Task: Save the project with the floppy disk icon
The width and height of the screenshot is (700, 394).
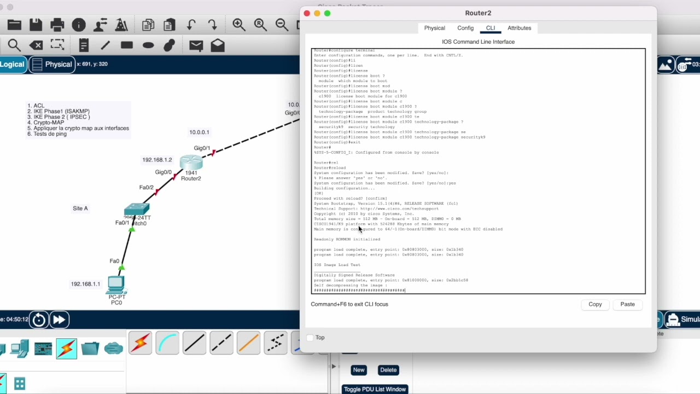Action: [36, 25]
